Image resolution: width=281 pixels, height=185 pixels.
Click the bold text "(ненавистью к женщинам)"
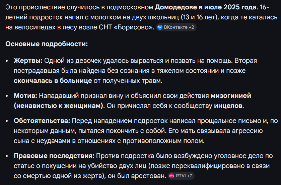click(x=58, y=106)
